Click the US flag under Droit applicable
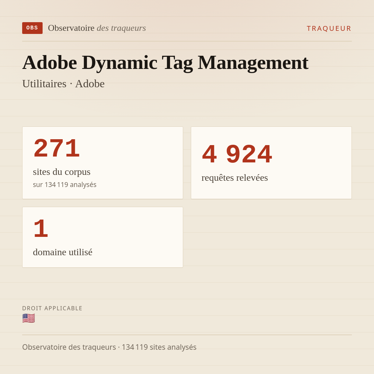This screenshot has width=374, height=374. 29,319
